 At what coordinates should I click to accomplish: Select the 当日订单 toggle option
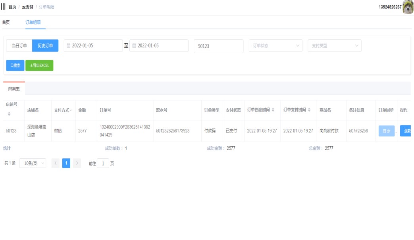[19, 46]
